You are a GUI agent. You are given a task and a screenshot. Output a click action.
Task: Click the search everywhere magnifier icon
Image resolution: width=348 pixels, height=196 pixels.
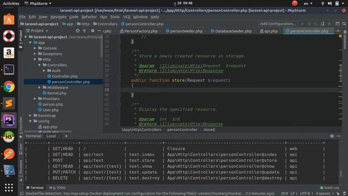tap(344, 24)
